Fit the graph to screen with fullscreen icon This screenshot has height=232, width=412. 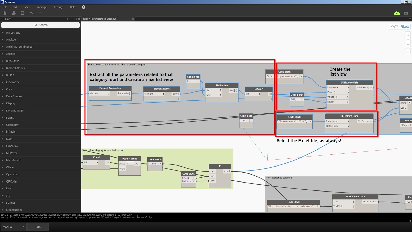click(x=408, y=34)
